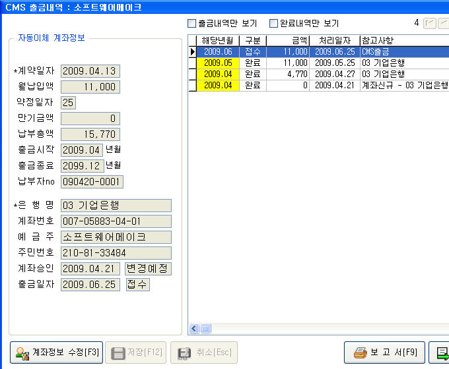The width and height of the screenshot is (449, 369).
Task: Click the 변경예정 status button
Action: [x=148, y=269]
